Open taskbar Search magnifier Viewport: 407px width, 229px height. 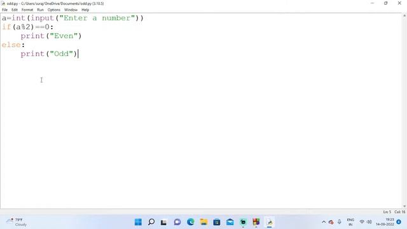151,222
